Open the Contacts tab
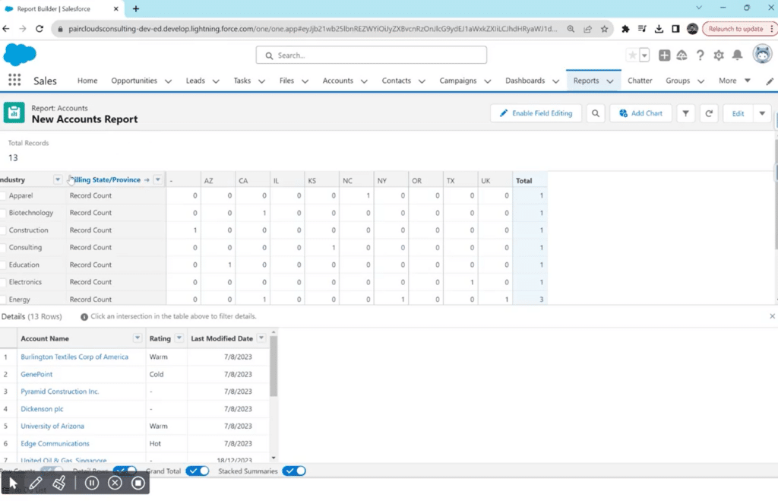 pyautogui.click(x=396, y=81)
